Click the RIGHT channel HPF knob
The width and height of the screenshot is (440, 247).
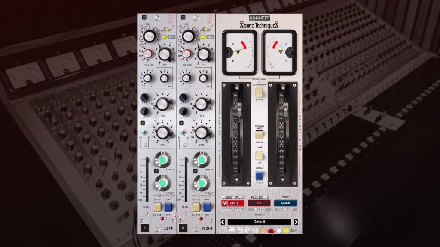point(183,111)
